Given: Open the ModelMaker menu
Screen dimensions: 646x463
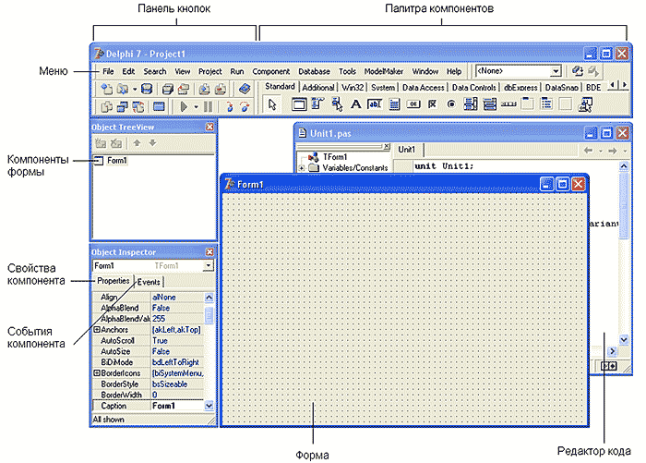Looking at the screenshot, I should [x=384, y=71].
